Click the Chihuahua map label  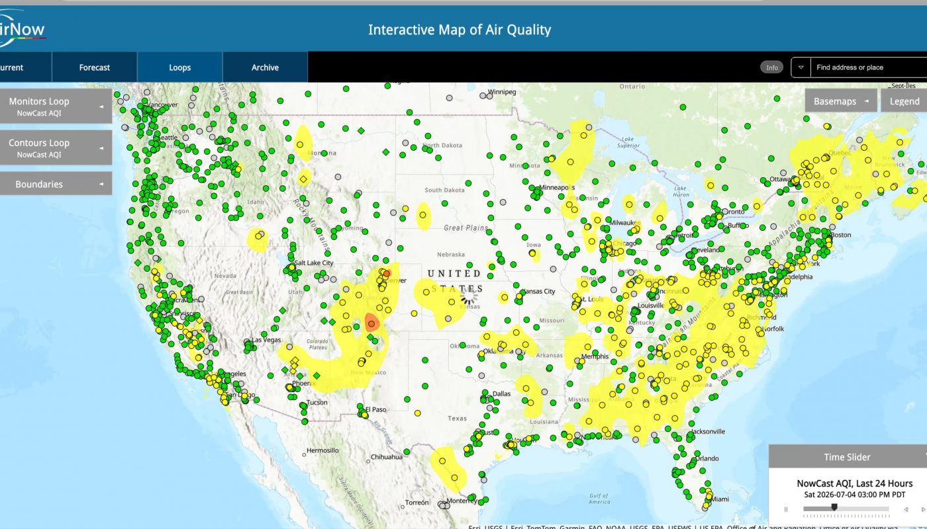(x=387, y=457)
